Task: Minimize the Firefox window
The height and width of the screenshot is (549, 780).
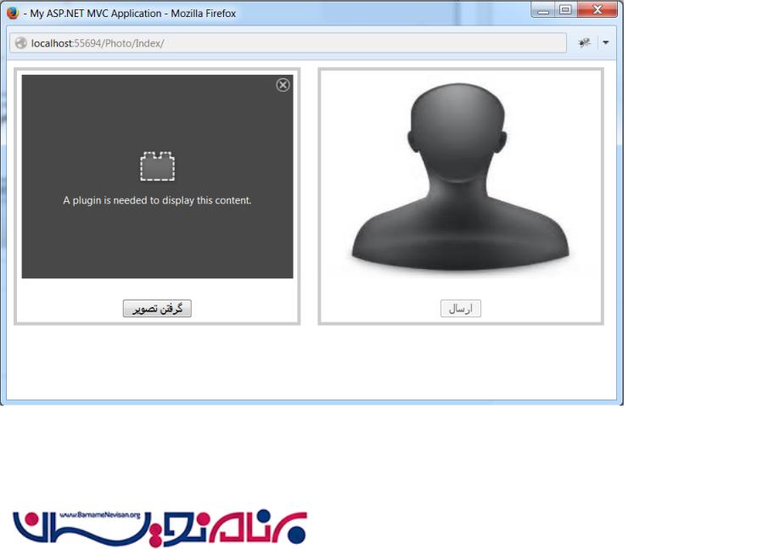Action: [543, 9]
